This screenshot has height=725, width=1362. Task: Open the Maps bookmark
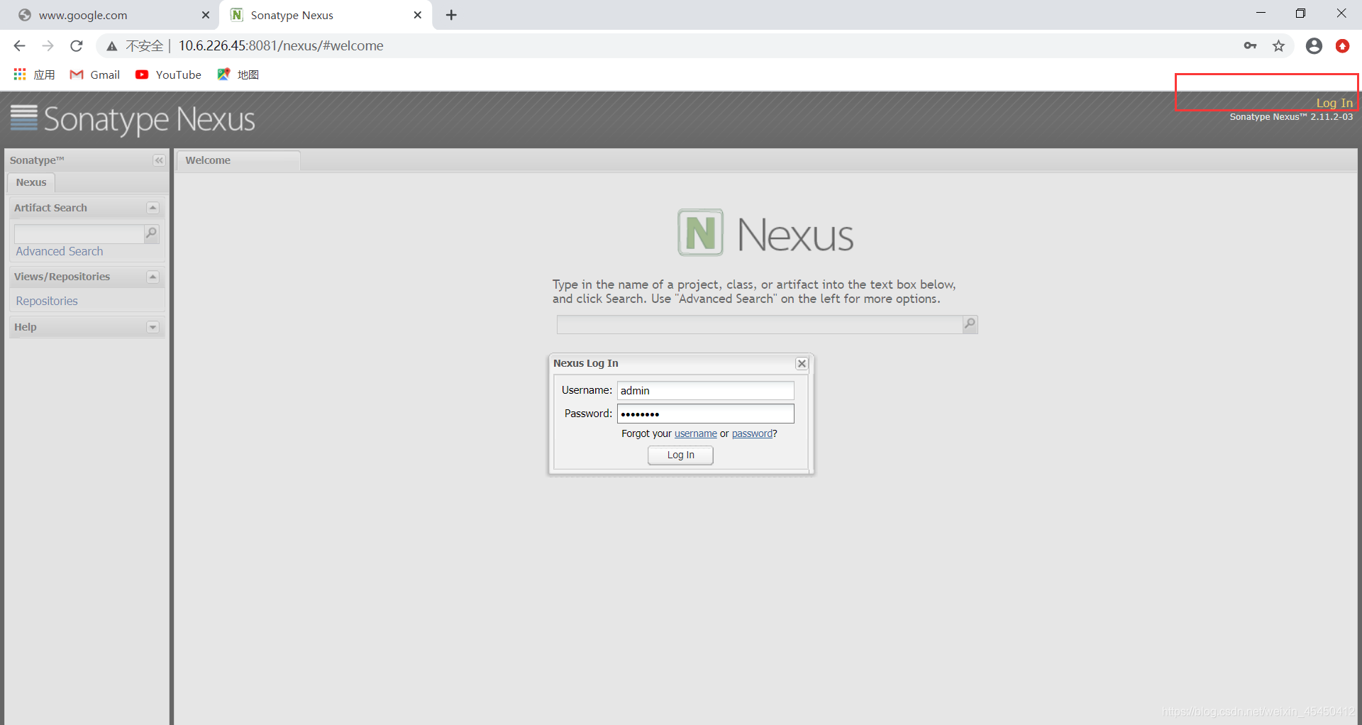[238, 74]
